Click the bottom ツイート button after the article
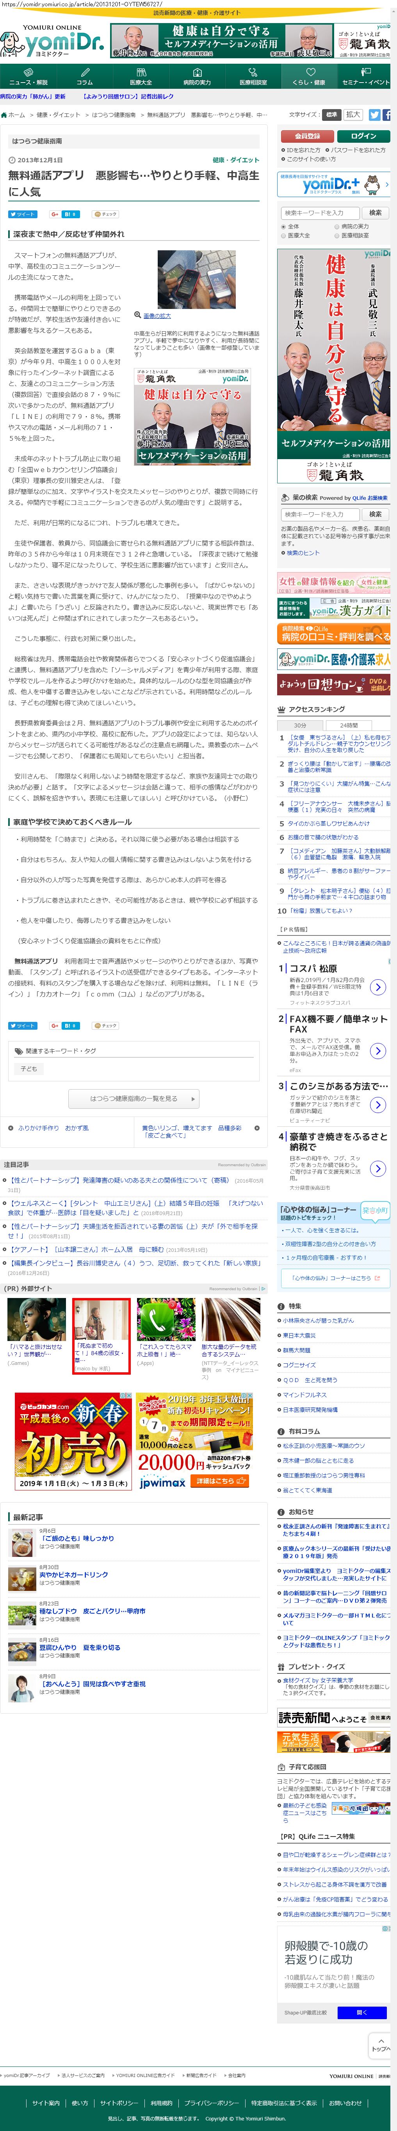Image resolution: width=397 pixels, height=2131 pixels. 22,1026
